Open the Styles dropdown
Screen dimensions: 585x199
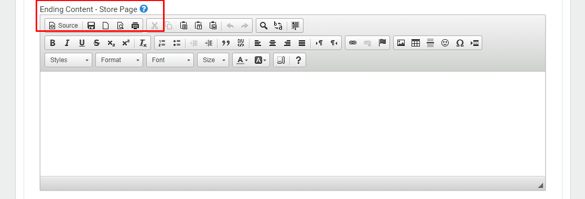pos(68,60)
